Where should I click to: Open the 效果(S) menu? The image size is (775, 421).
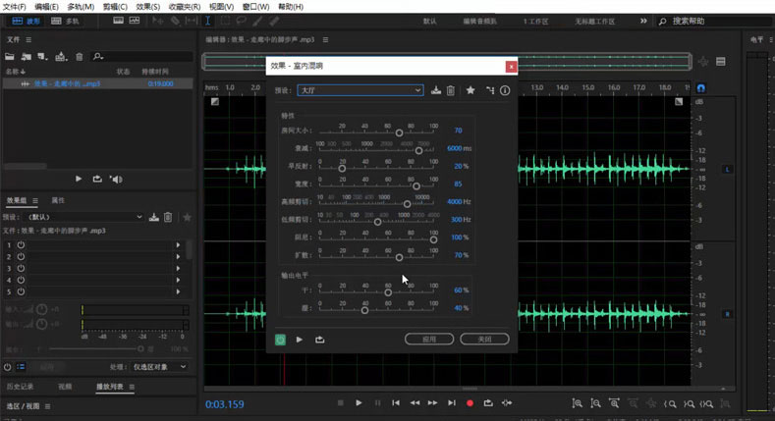[148, 6]
